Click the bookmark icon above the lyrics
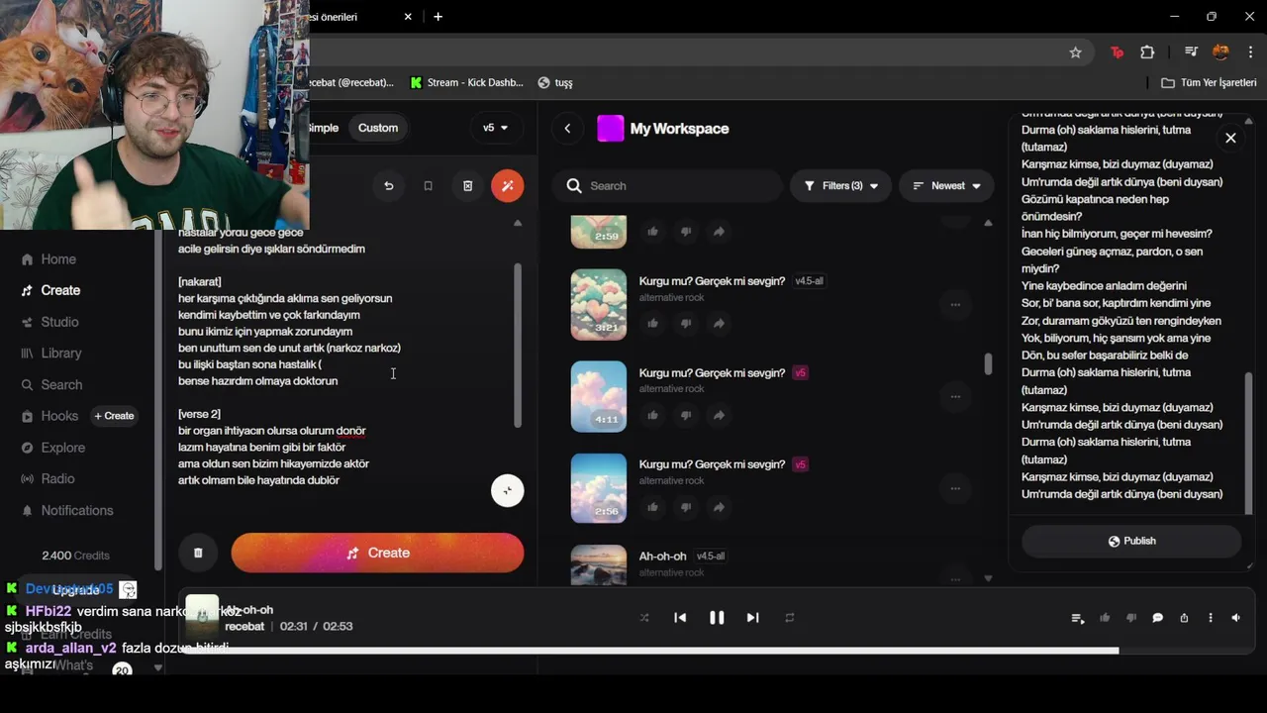This screenshot has width=1267, height=713. pyautogui.click(x=428, y=185)
